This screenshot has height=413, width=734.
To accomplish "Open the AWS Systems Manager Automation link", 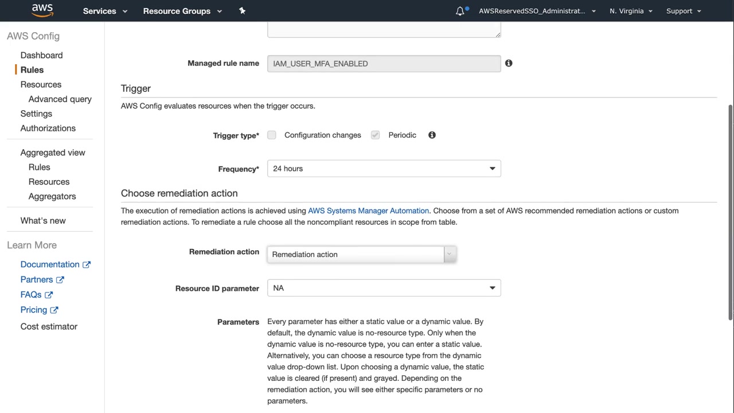I will pos(368,211).
